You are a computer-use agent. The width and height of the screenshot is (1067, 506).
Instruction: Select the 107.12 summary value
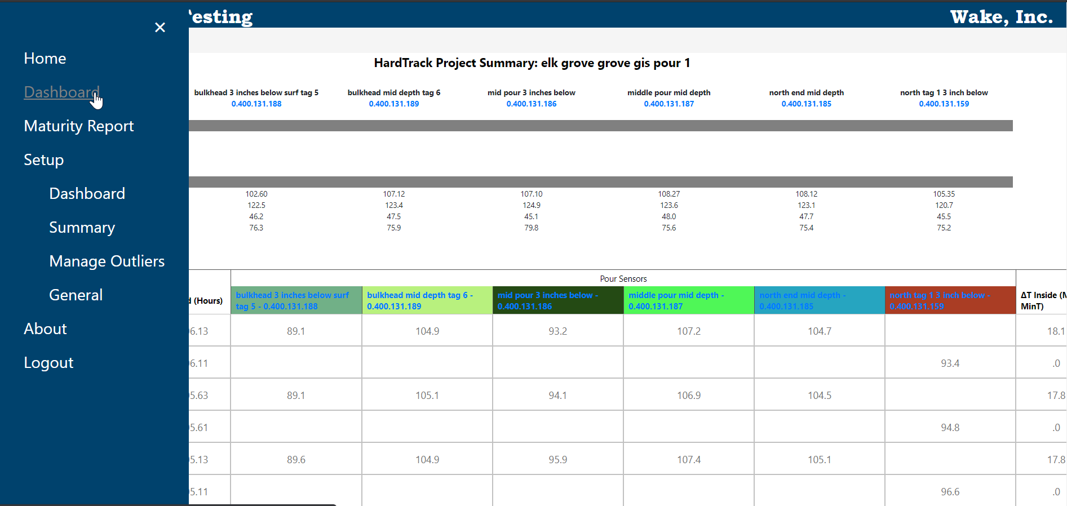click(394, 194)
